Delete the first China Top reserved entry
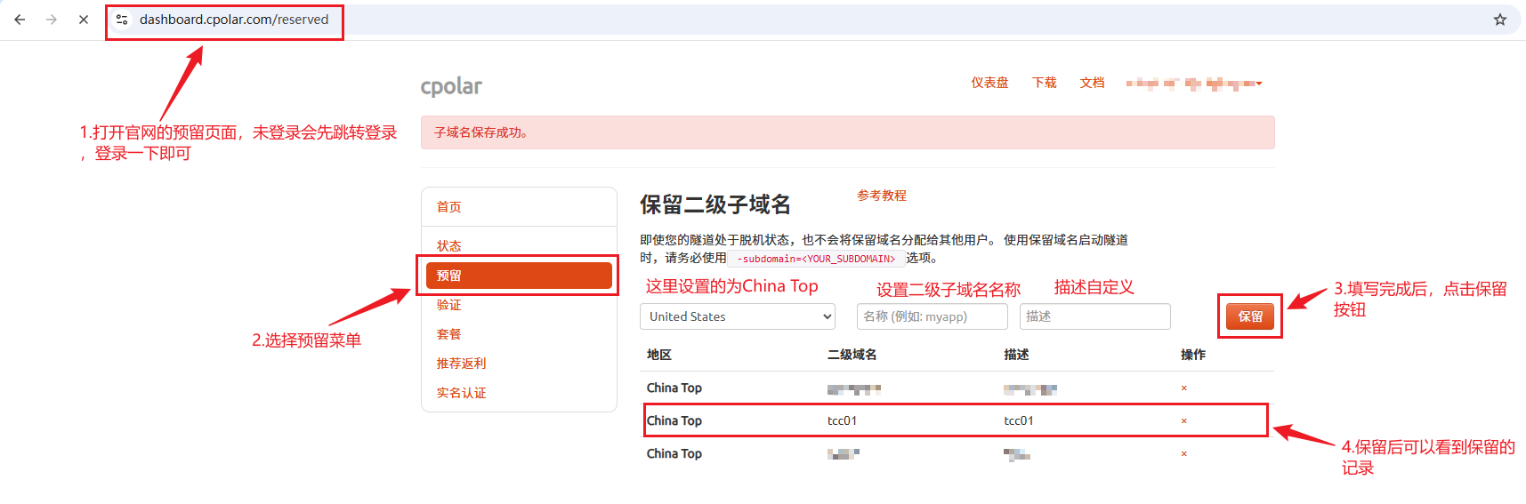Viewport: 1526px width, 504px height. click(x=1183, y=388)
